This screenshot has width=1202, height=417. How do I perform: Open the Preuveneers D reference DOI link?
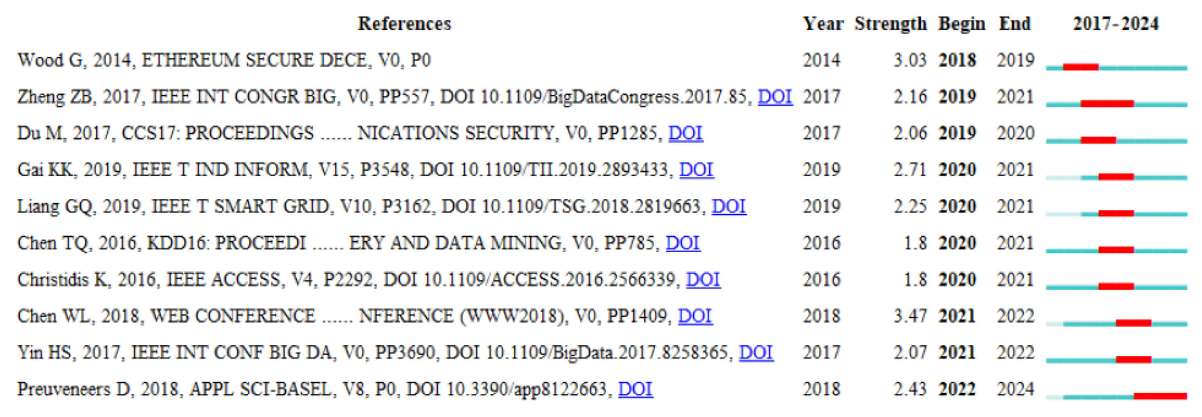635,390
